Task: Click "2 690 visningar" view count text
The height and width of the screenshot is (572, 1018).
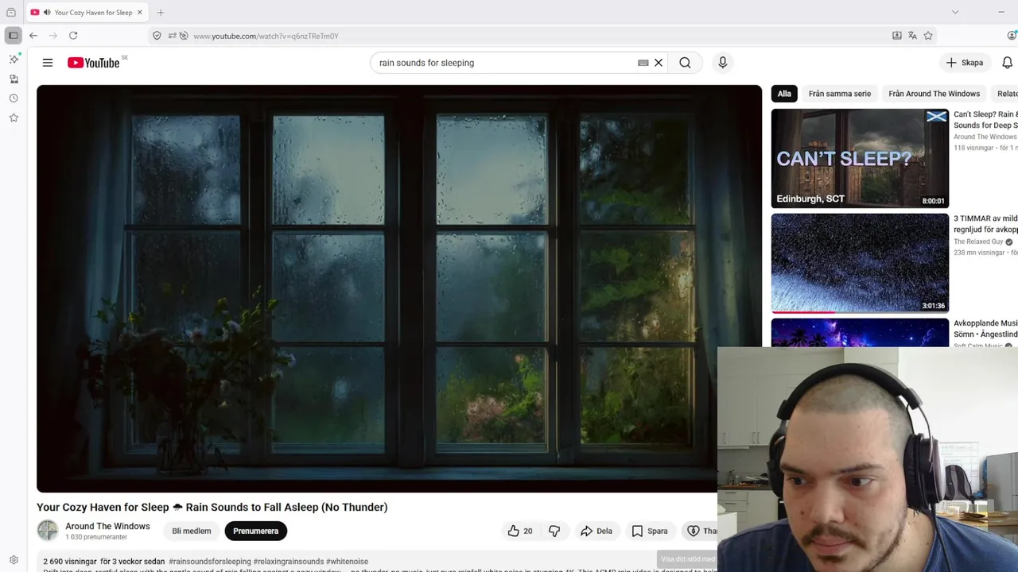Action: tap(70, 562)
